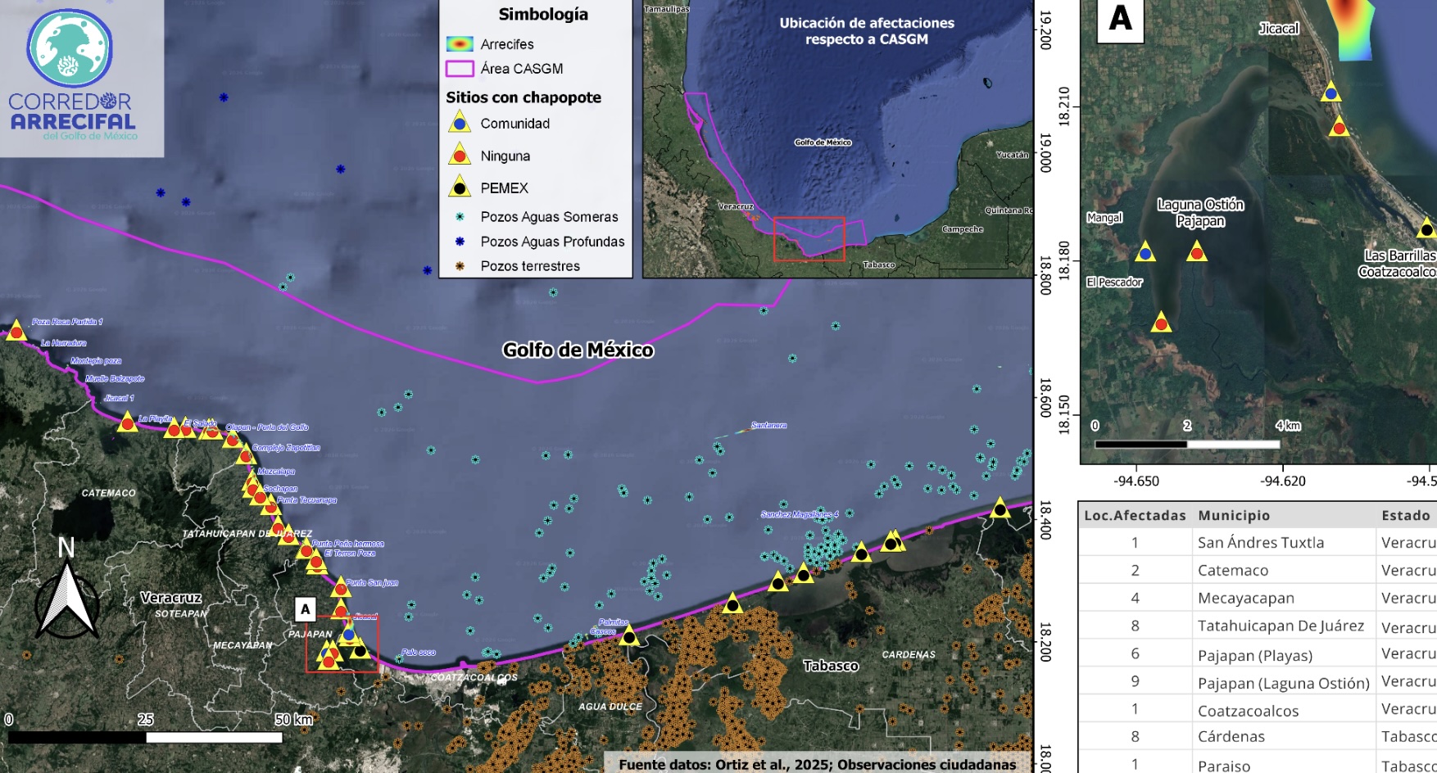Image resolution: width=1437 pixels, height=773 pixels.
Task: Select the Pozos terrestres legend symbol
Action: click(x=460, y=266)
